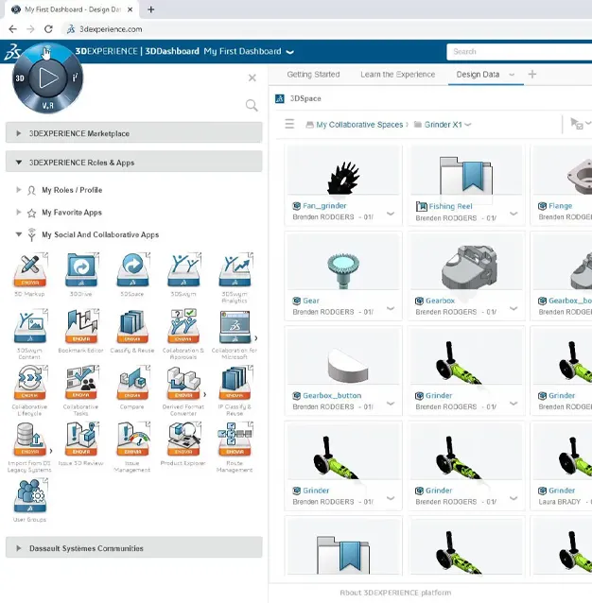Switch to Learn the Experience tab
The height and width of the screenshot is (603, 592).
pyautogui.click(x=398, y=75)
